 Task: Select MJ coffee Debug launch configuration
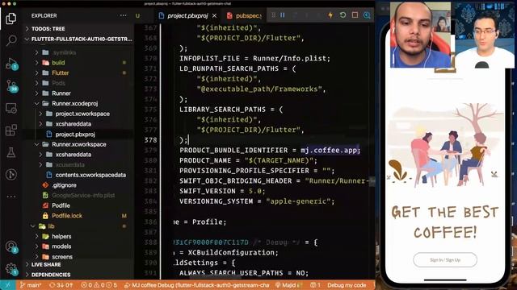[x=197, y=285]
